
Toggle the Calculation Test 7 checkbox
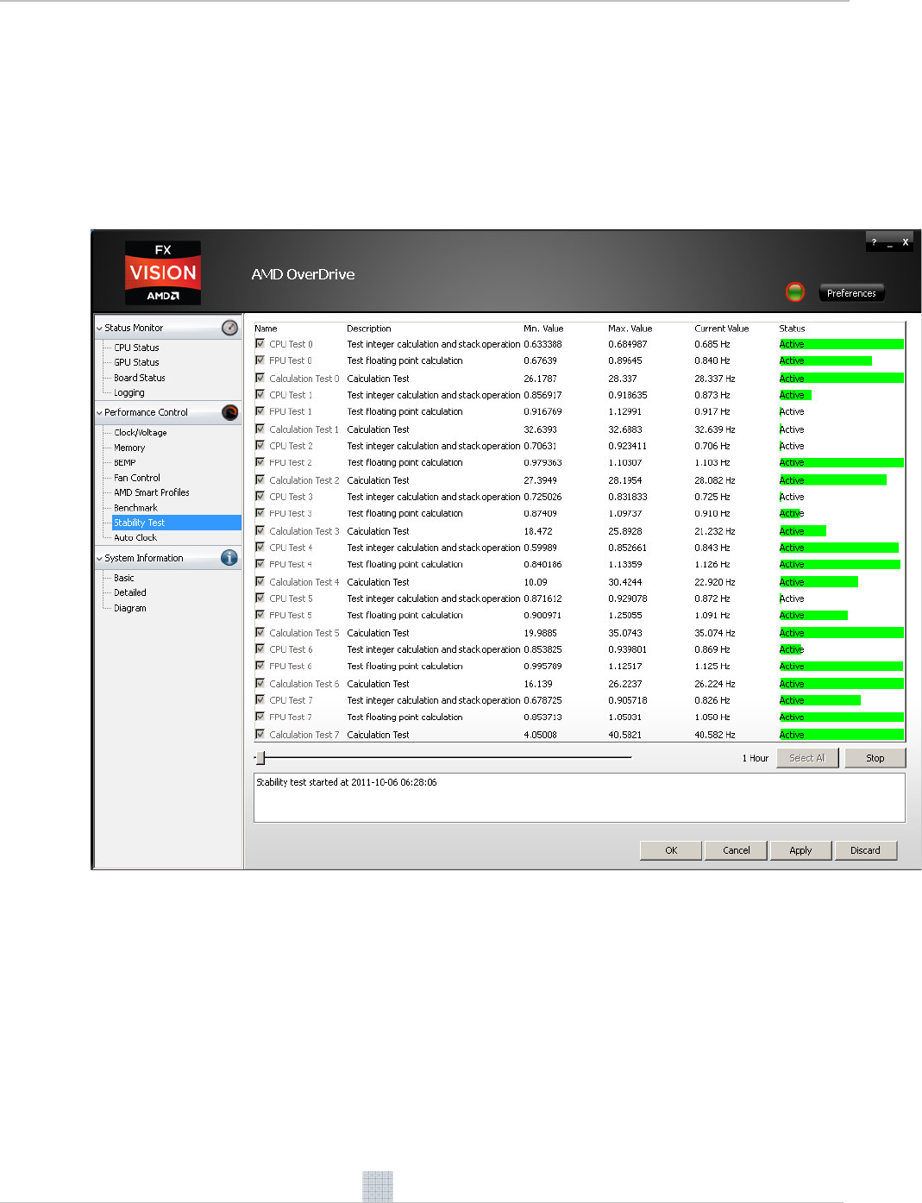[260, 734]
